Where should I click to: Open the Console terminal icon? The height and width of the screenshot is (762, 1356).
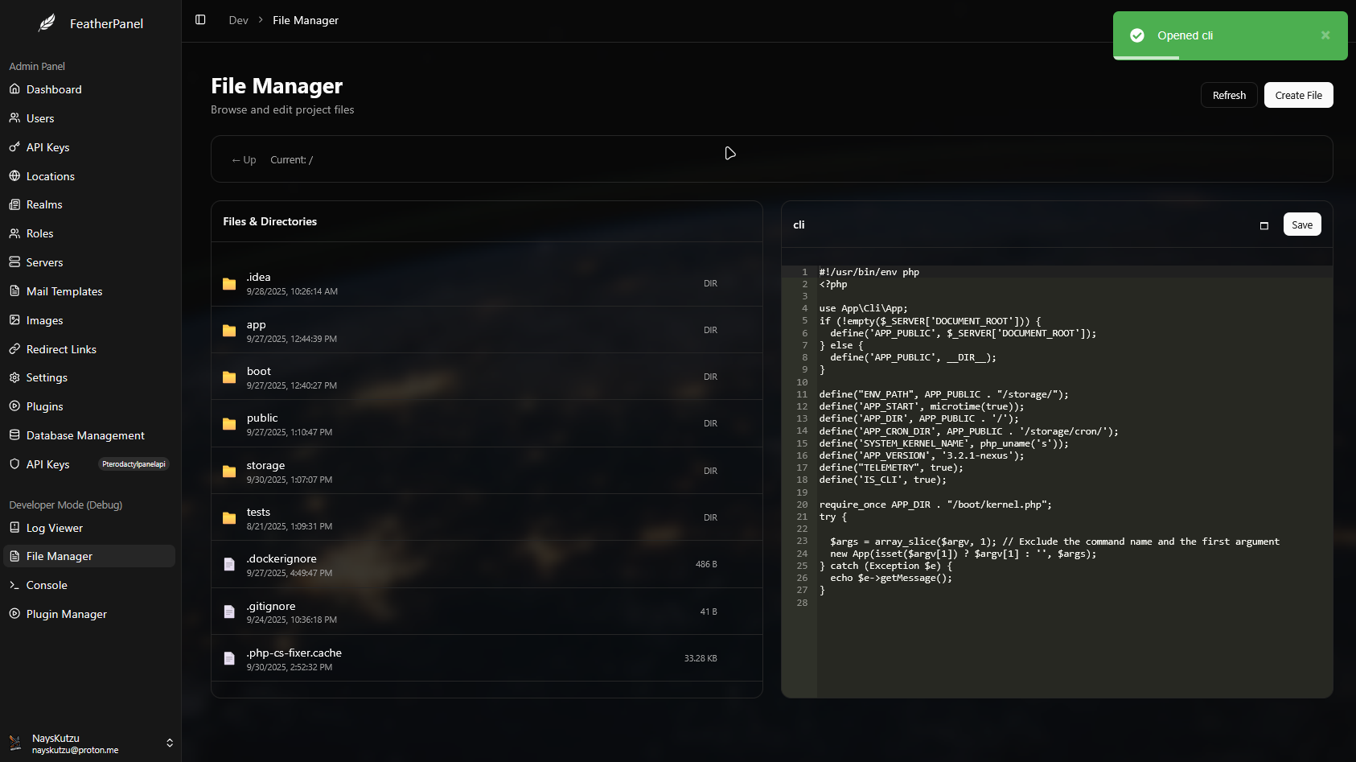pyautogui.click(x=14, y=585)
